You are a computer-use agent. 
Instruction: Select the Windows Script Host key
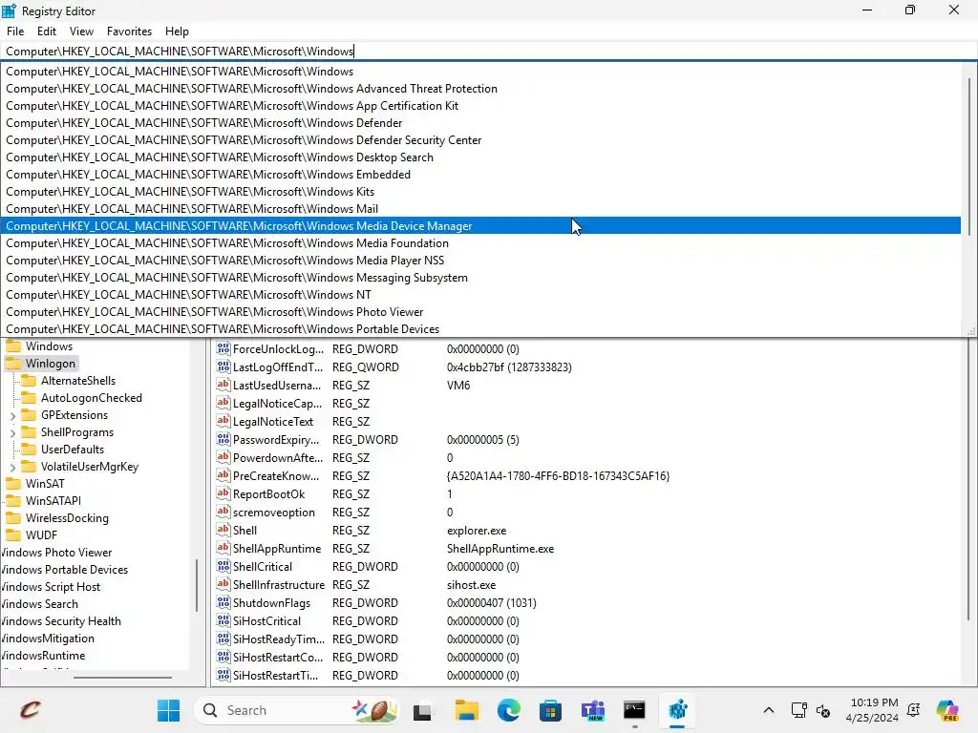point(51,587)
